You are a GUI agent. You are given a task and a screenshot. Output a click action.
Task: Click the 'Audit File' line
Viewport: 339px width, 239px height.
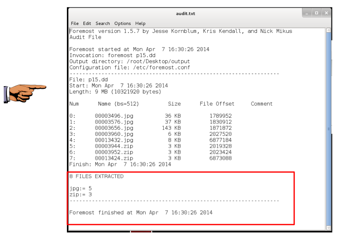pos(85,37)
